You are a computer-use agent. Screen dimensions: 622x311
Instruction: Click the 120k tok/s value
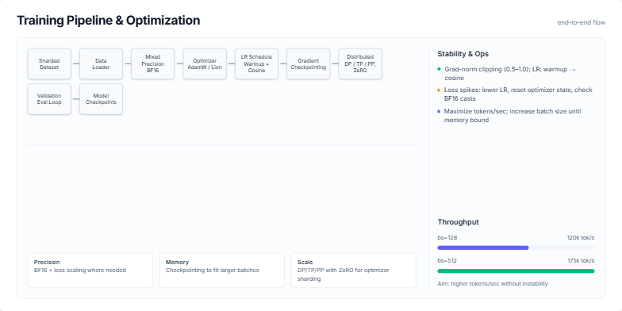click(581, 238)
